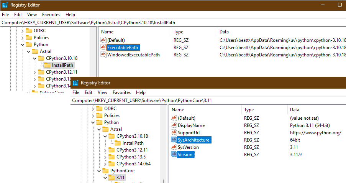Select InstallPath key label in front window tree
Screen dimensions: 346x183
pos(133,143)
